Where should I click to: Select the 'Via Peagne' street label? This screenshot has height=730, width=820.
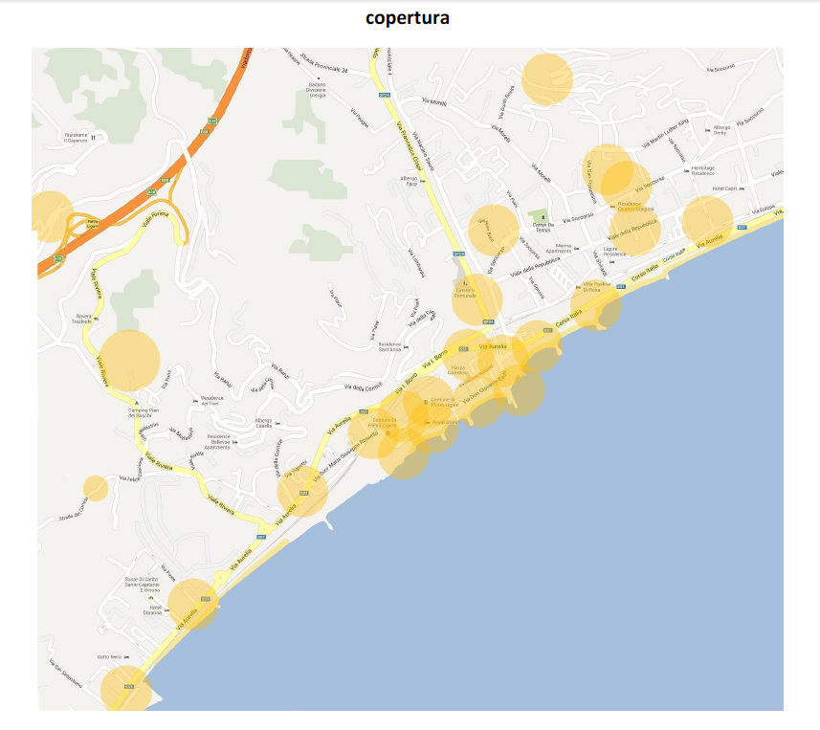(x=360, y=119)
